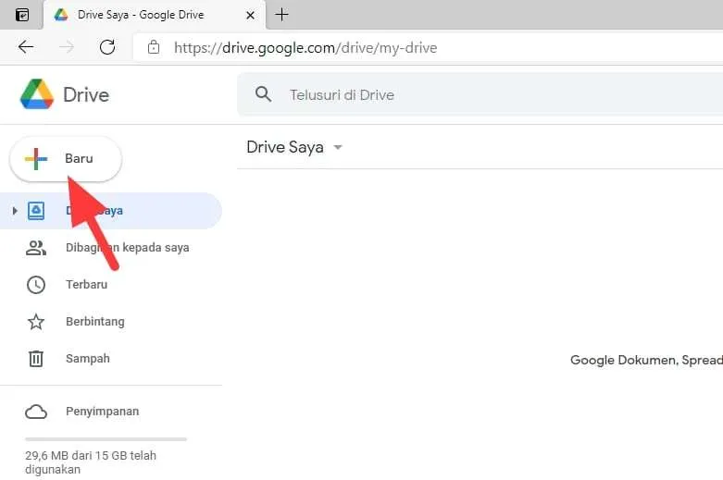Open Dibagikan kepada saya people icon

click(36, 248)
